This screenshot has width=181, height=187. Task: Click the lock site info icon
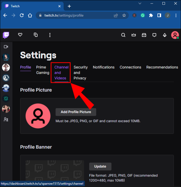40,15
